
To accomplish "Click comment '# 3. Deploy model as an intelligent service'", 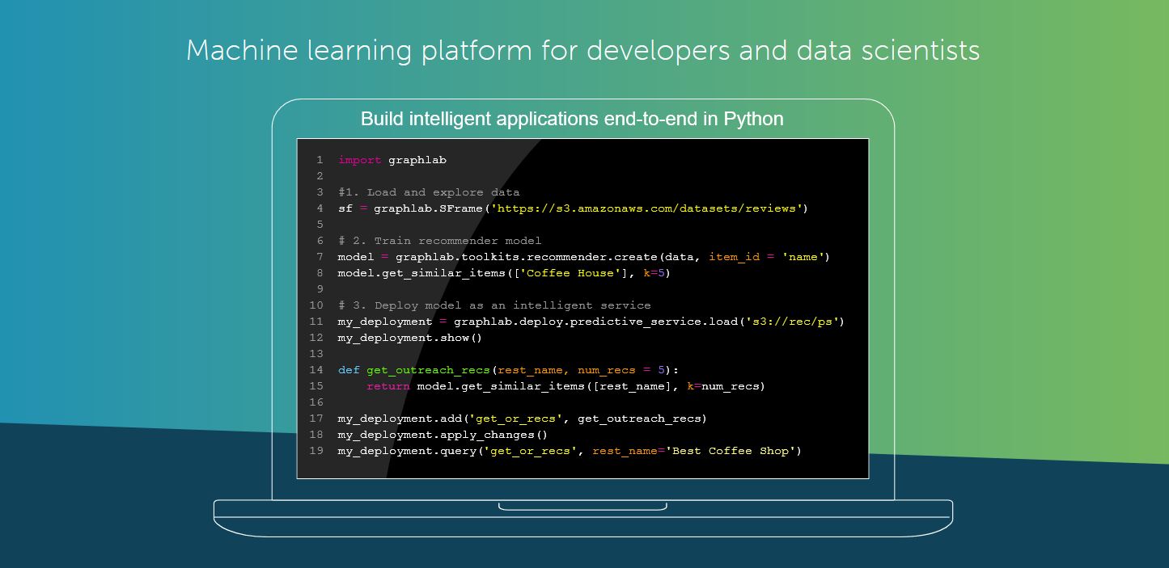I will point(494,305).
